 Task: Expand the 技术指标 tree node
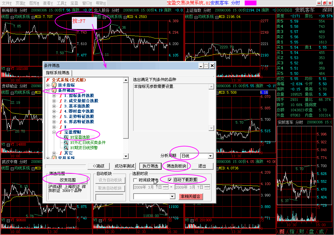(48, 85)
